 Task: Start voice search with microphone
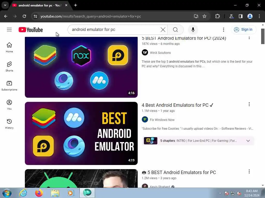193,30
